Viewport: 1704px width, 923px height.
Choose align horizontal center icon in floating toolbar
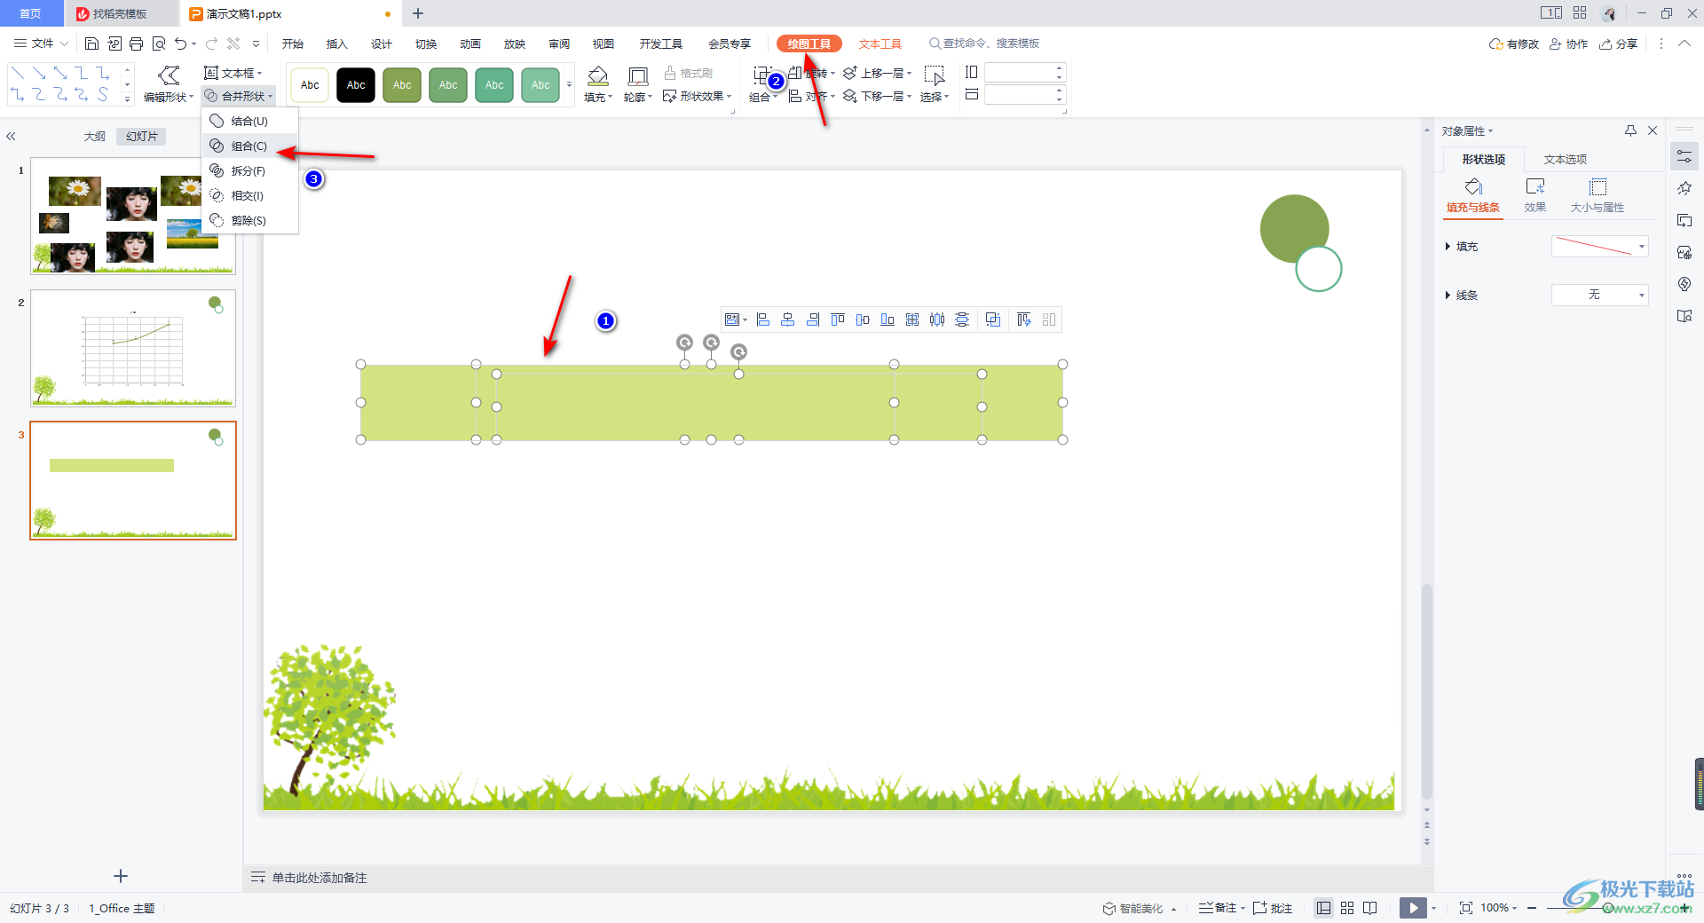pos(788,319)
